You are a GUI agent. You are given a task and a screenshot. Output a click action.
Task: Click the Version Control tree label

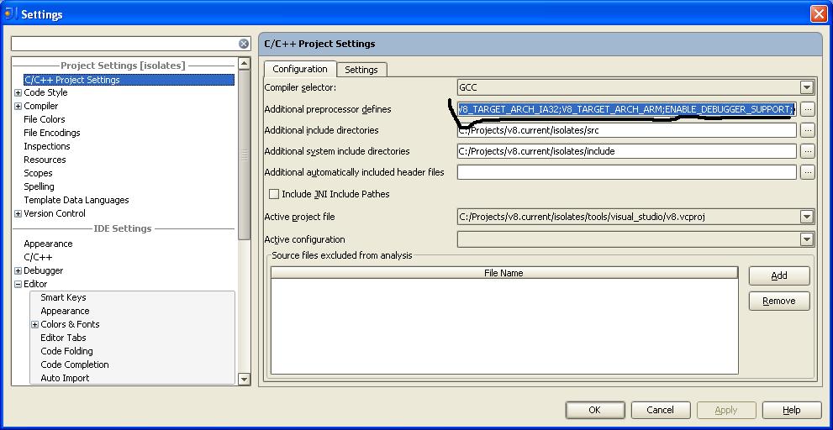54,213
